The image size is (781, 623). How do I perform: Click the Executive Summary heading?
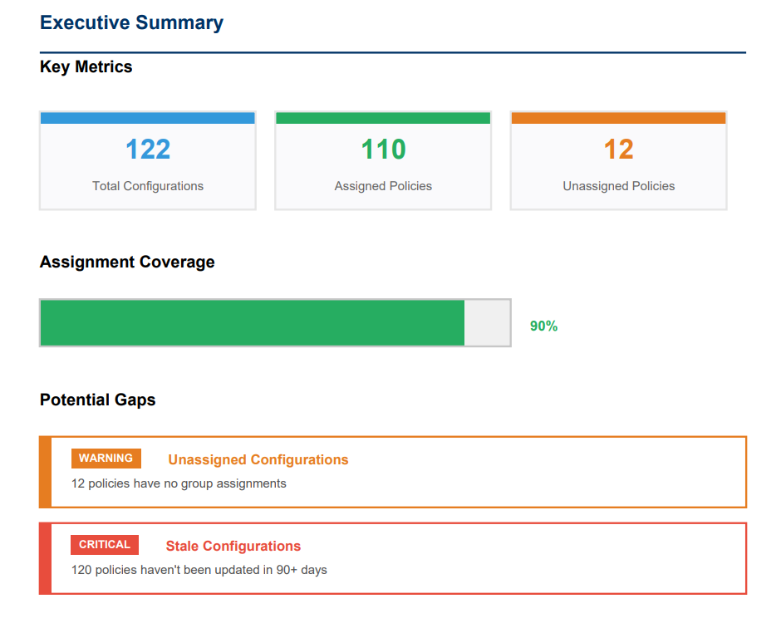pyautogui.click(x=131, y=22)
